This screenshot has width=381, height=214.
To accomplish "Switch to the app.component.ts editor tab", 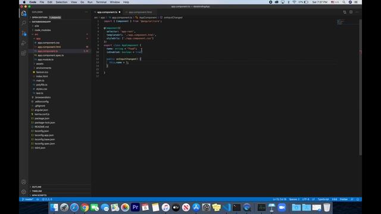I will point(107,12).
